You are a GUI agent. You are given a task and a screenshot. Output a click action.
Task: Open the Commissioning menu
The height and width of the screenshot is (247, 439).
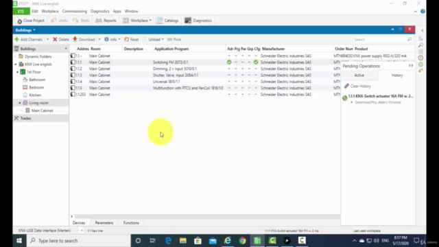coord(75,11)
